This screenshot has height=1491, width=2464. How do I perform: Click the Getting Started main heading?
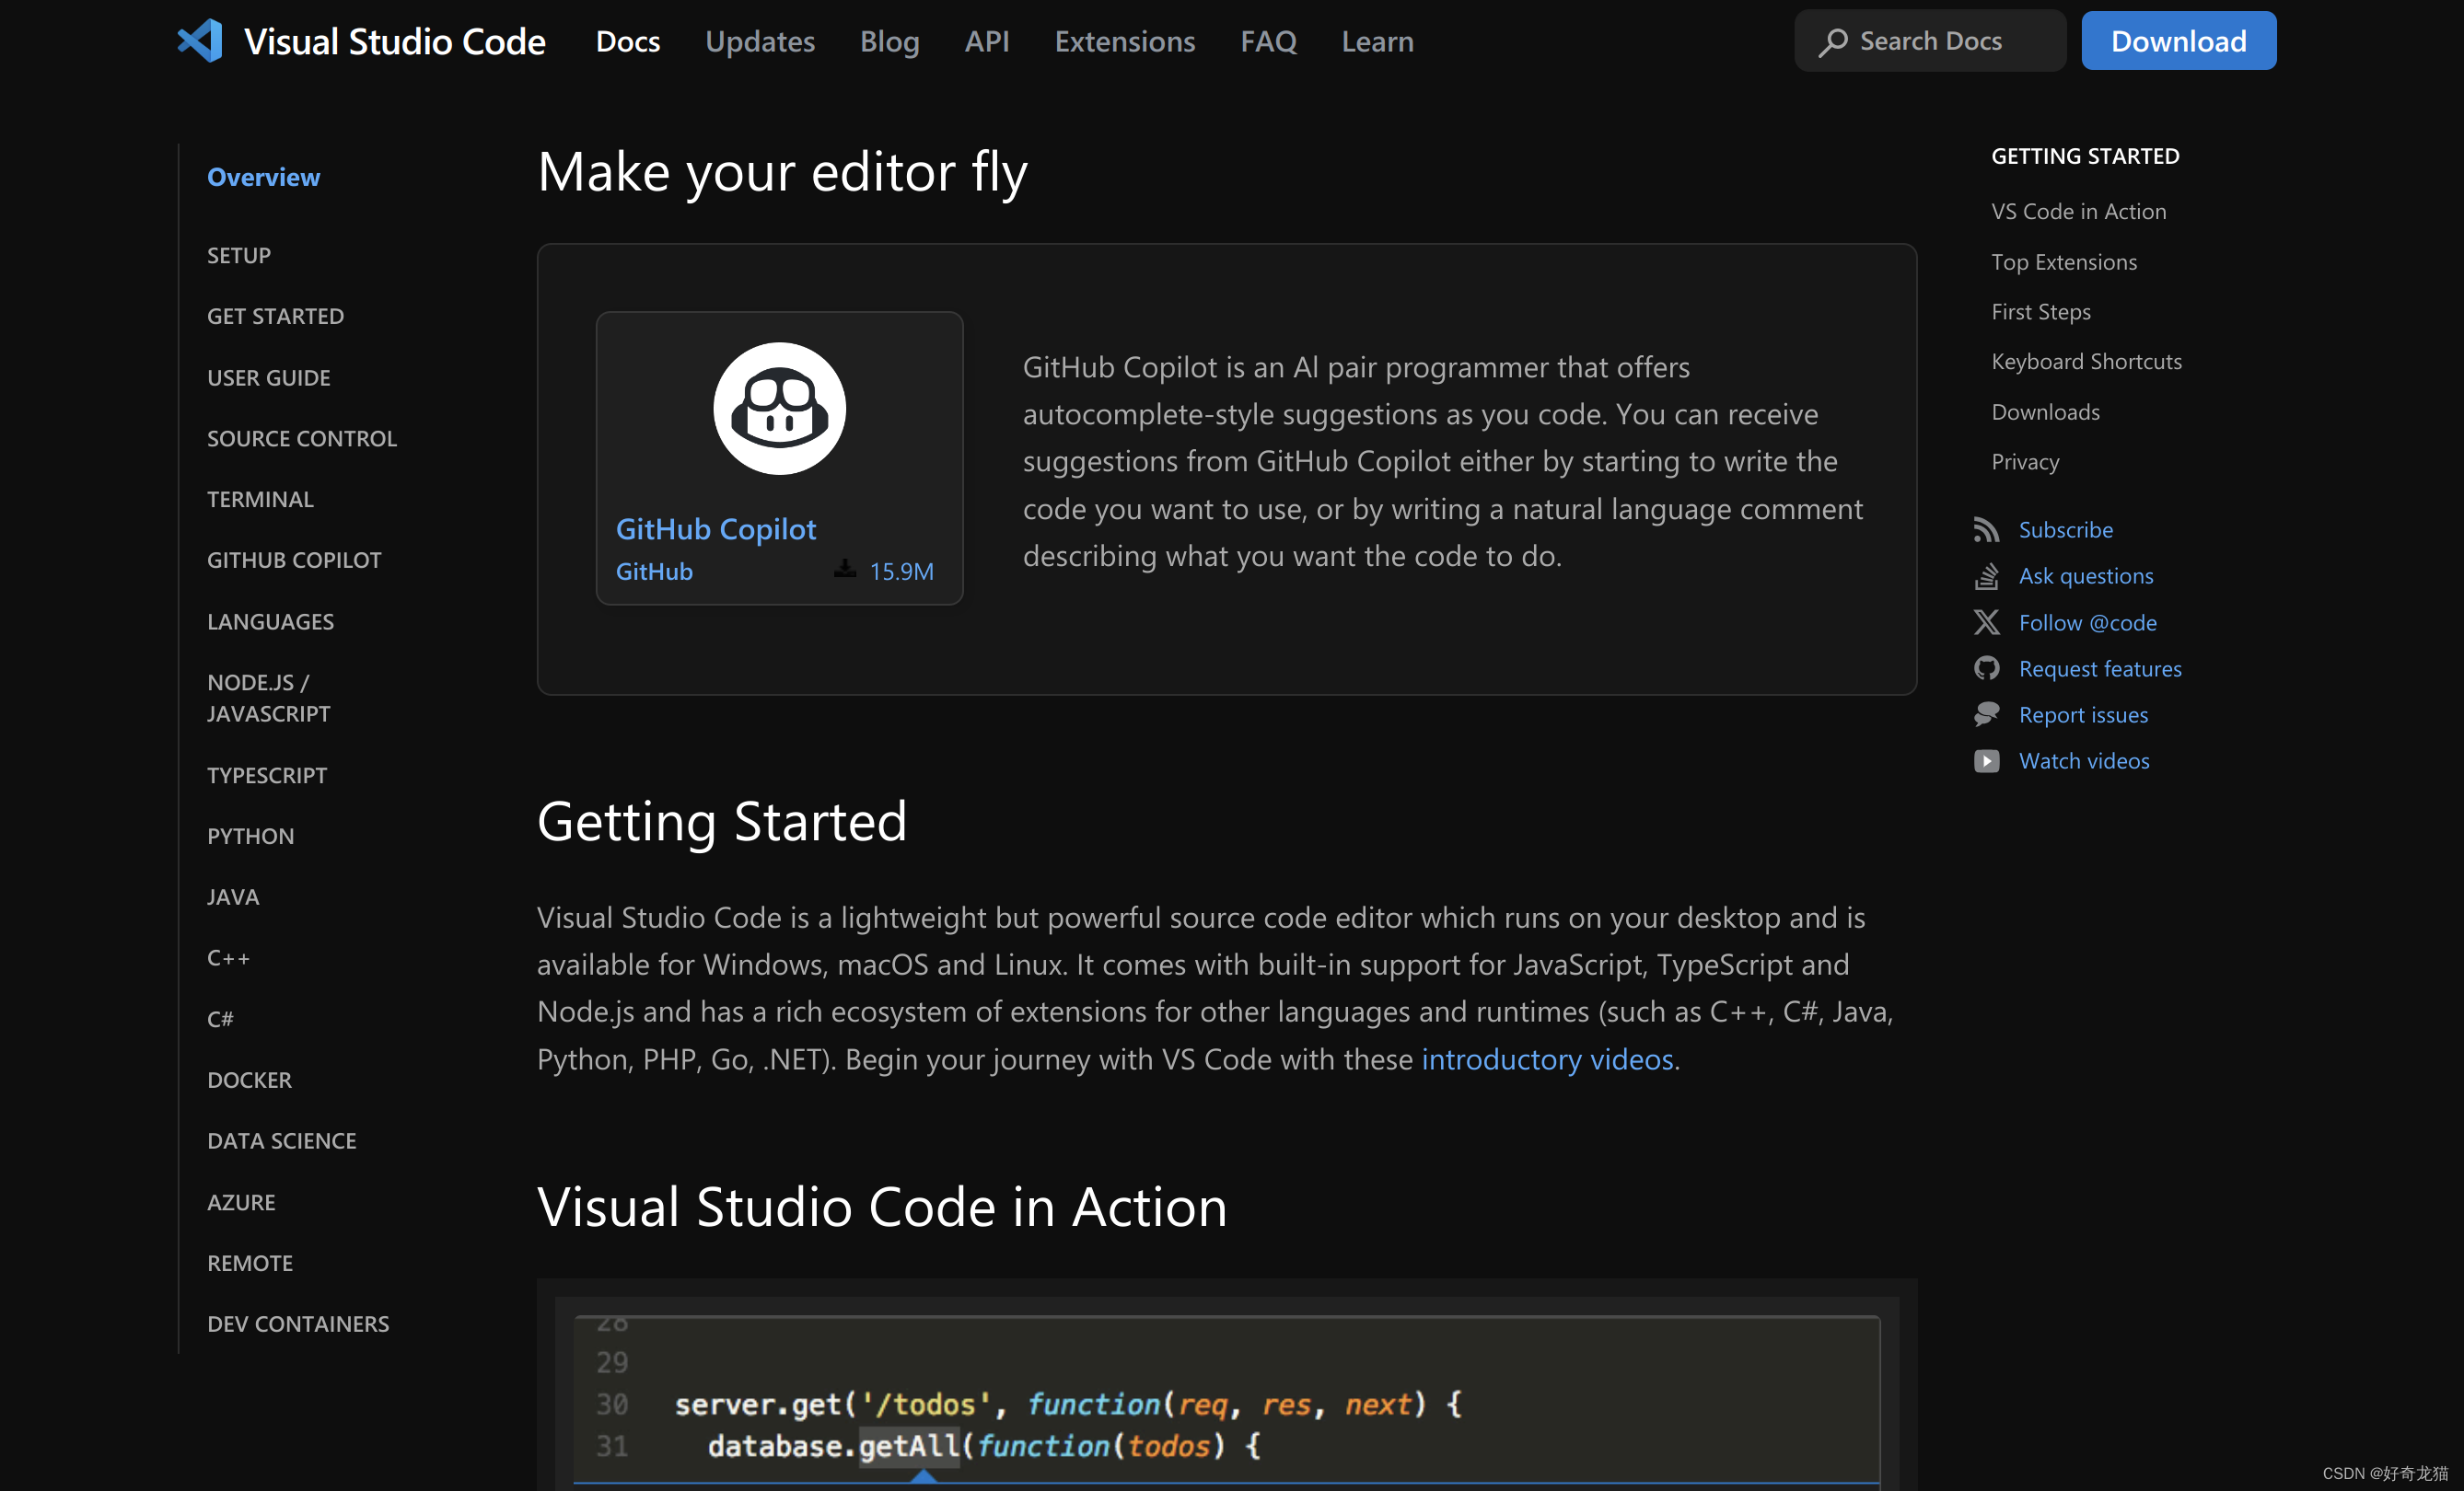click(721, 822)
